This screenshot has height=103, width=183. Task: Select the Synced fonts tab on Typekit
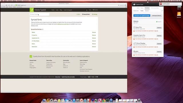(86, 14)
